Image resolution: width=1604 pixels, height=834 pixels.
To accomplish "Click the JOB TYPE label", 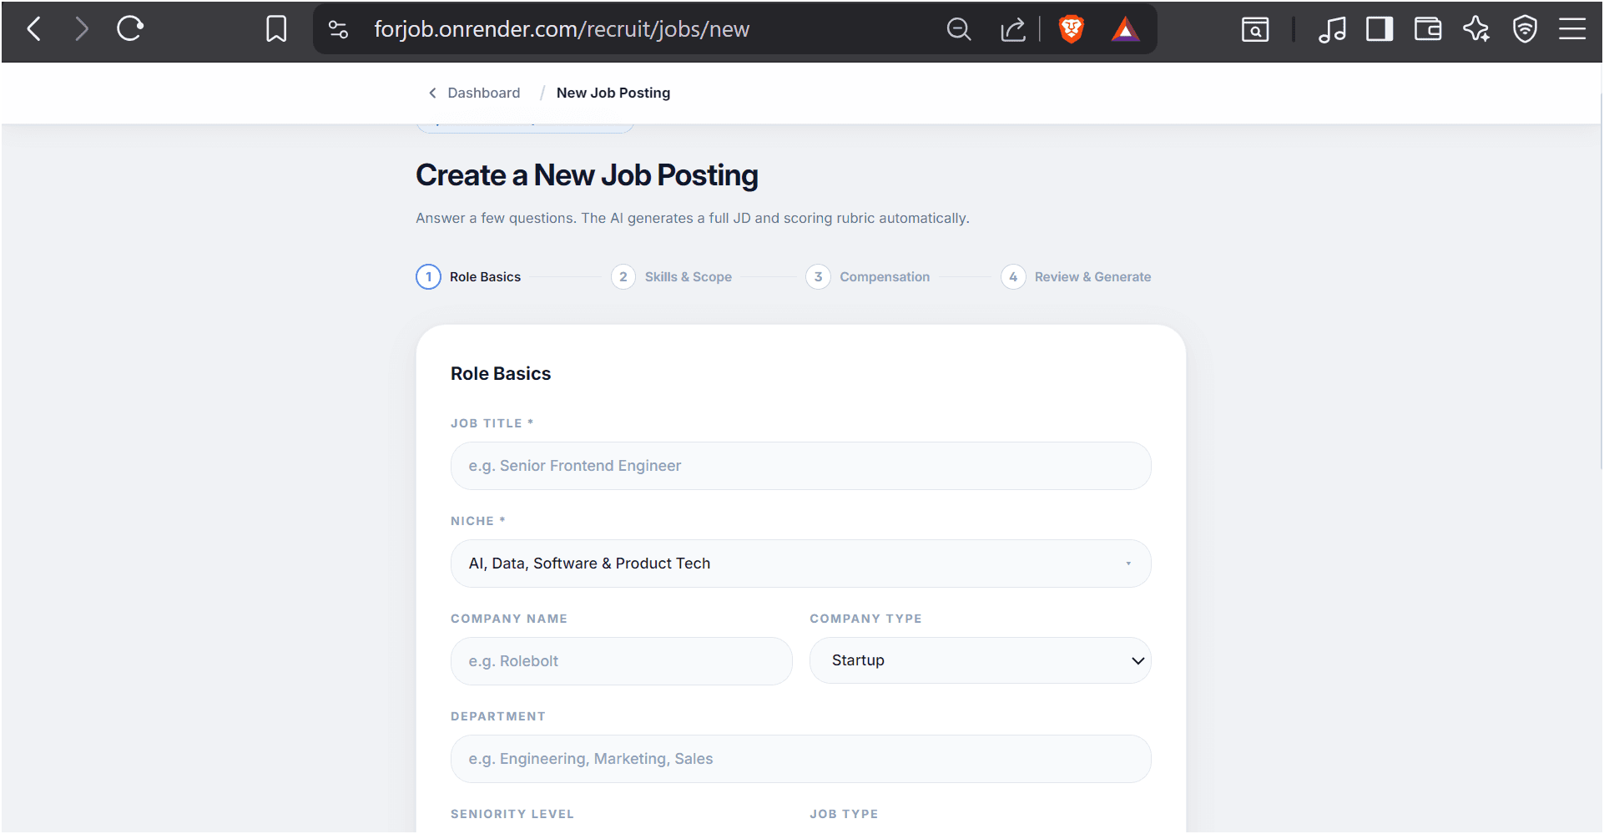I will coord(844,814).
